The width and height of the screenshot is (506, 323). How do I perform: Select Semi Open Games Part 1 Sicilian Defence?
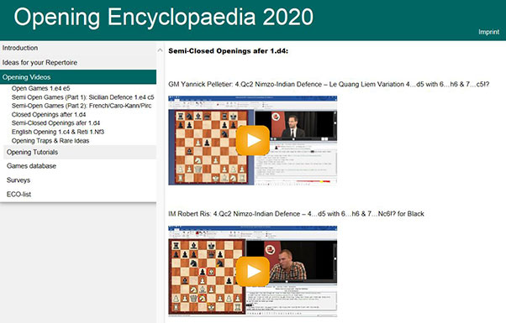(x=82, y=97)
